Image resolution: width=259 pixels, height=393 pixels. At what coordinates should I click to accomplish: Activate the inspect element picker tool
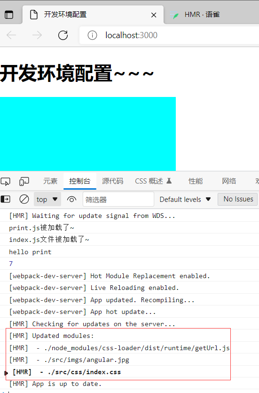pos(6,181)
